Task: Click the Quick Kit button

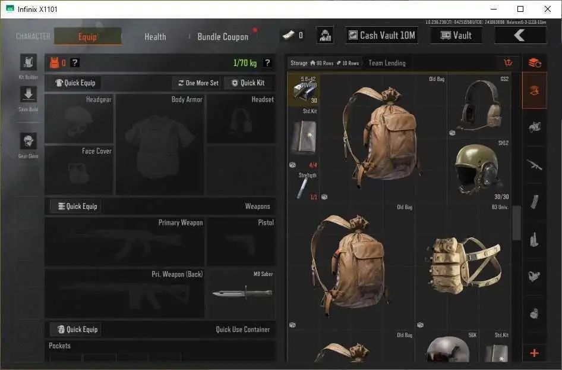Action: pyautogui.click(x=248, y=83)
